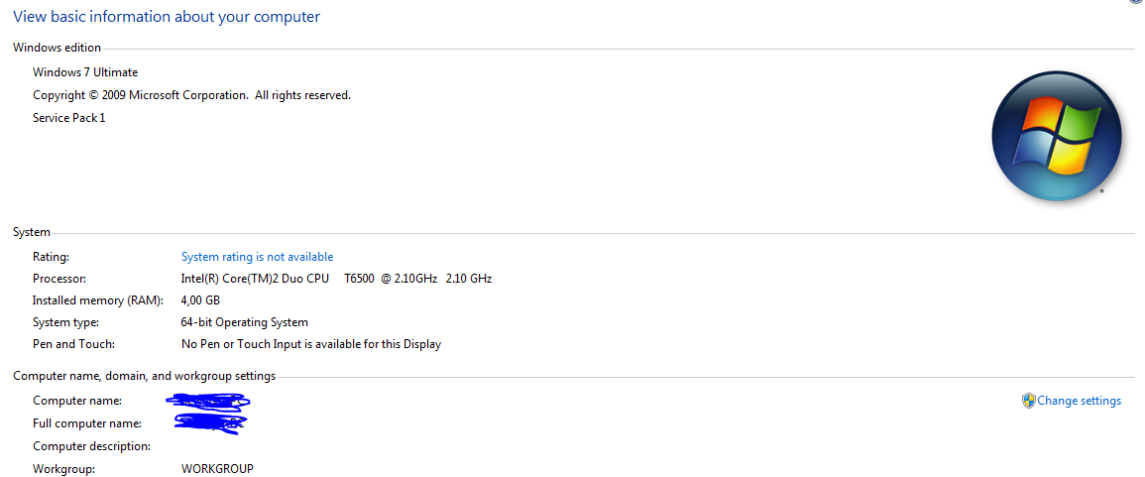1145x477 pixels.
Task: Click the "Change settings" link
Action: click(1079, 401)
